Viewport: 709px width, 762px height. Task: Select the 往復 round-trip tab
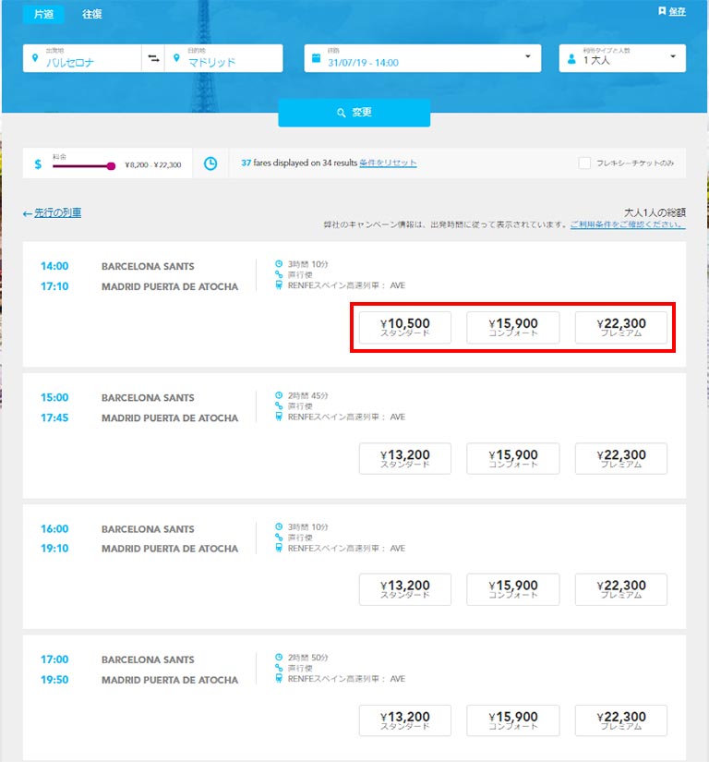(91, 14)
